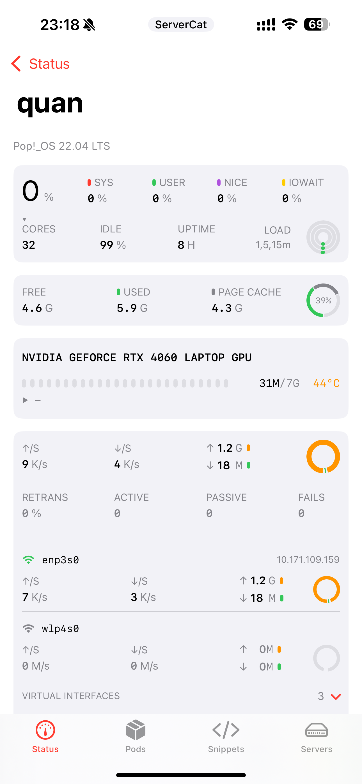This screenshot has height=784, width=362.
Task: Tap the 10.171.109.159 IP address
Action: point(308,560)
